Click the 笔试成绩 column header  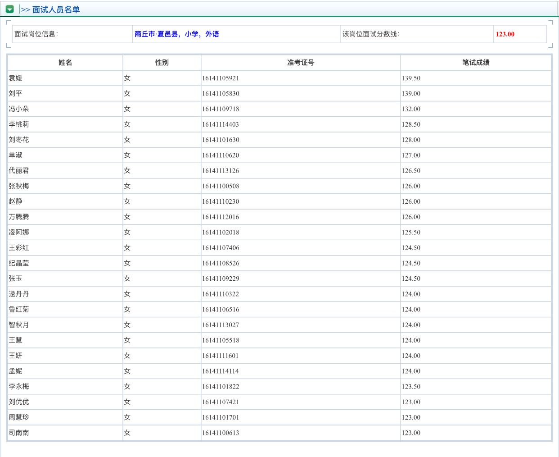pos(475,63)
